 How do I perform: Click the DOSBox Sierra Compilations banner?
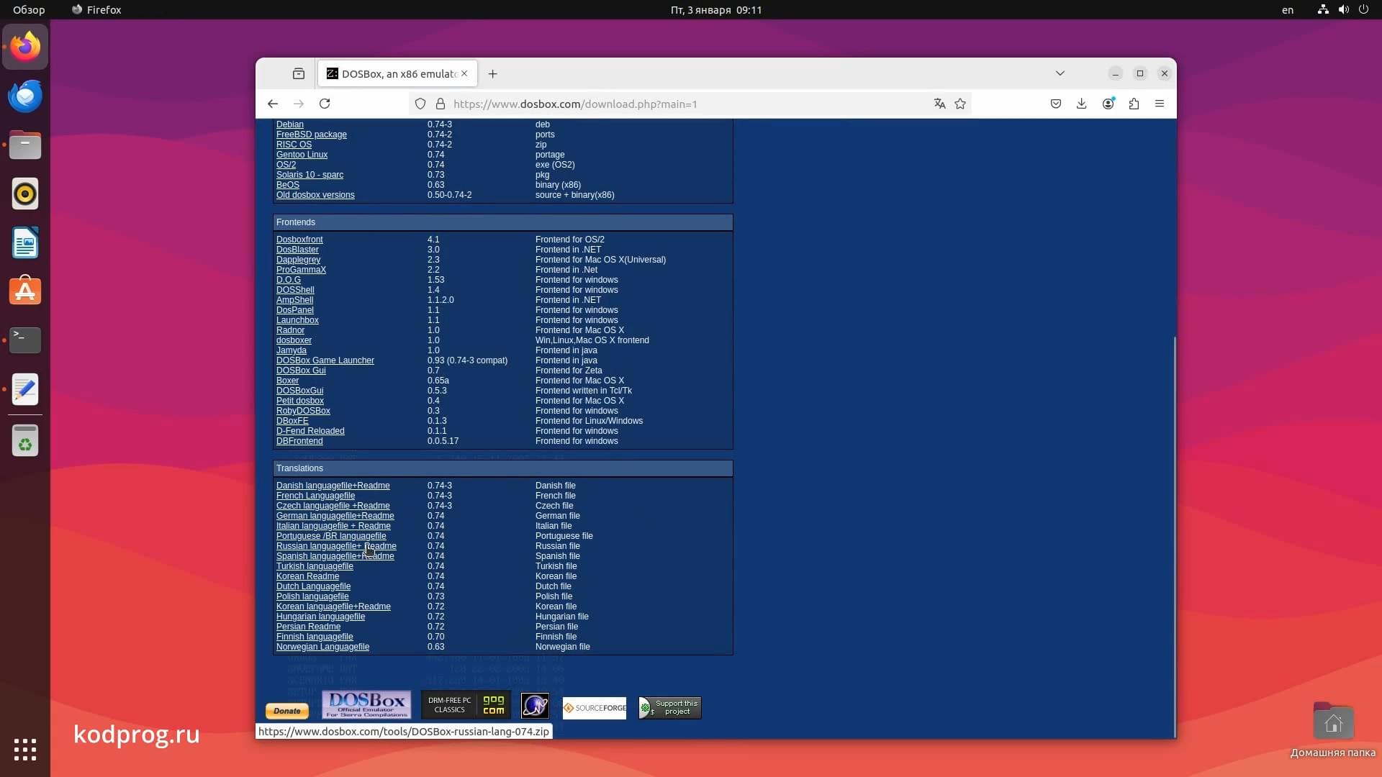(366, 705)
